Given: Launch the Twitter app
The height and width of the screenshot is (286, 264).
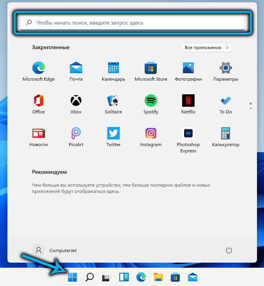Looking at the screenshot, I should pos(113,134).
